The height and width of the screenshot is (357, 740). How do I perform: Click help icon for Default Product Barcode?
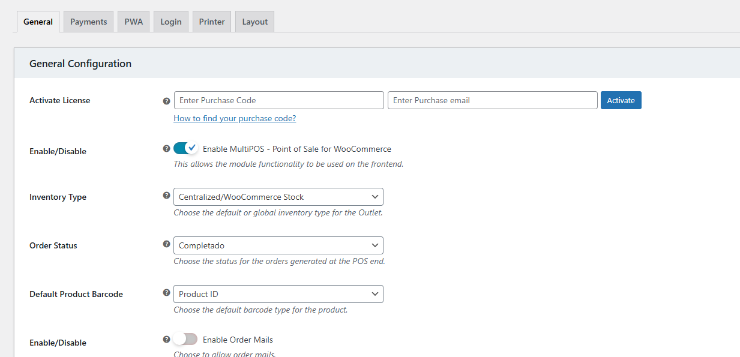click(x=167, y=293)
